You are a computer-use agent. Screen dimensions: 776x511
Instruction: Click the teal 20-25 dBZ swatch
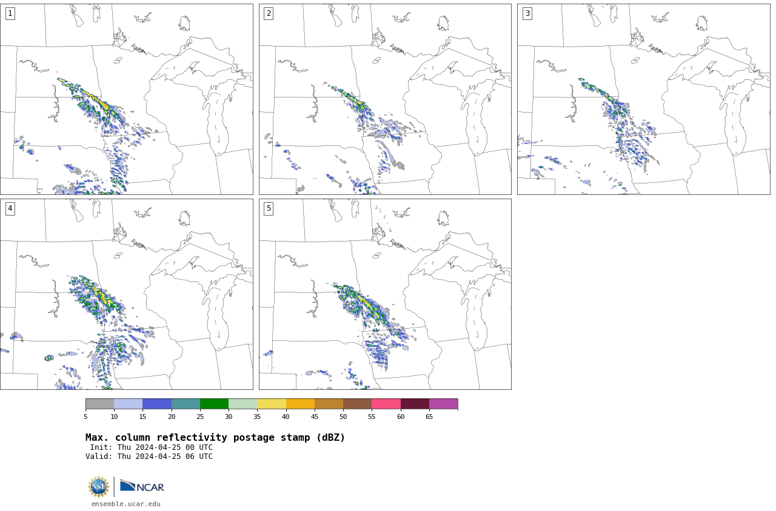[186, 404]
